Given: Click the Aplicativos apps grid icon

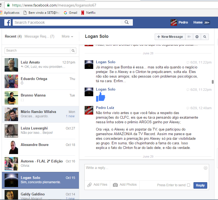Looking at the screenshot, I should coord(1,13).
